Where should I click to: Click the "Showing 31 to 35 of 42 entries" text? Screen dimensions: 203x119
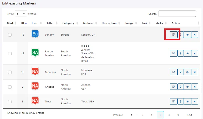[x=26, y=113]
